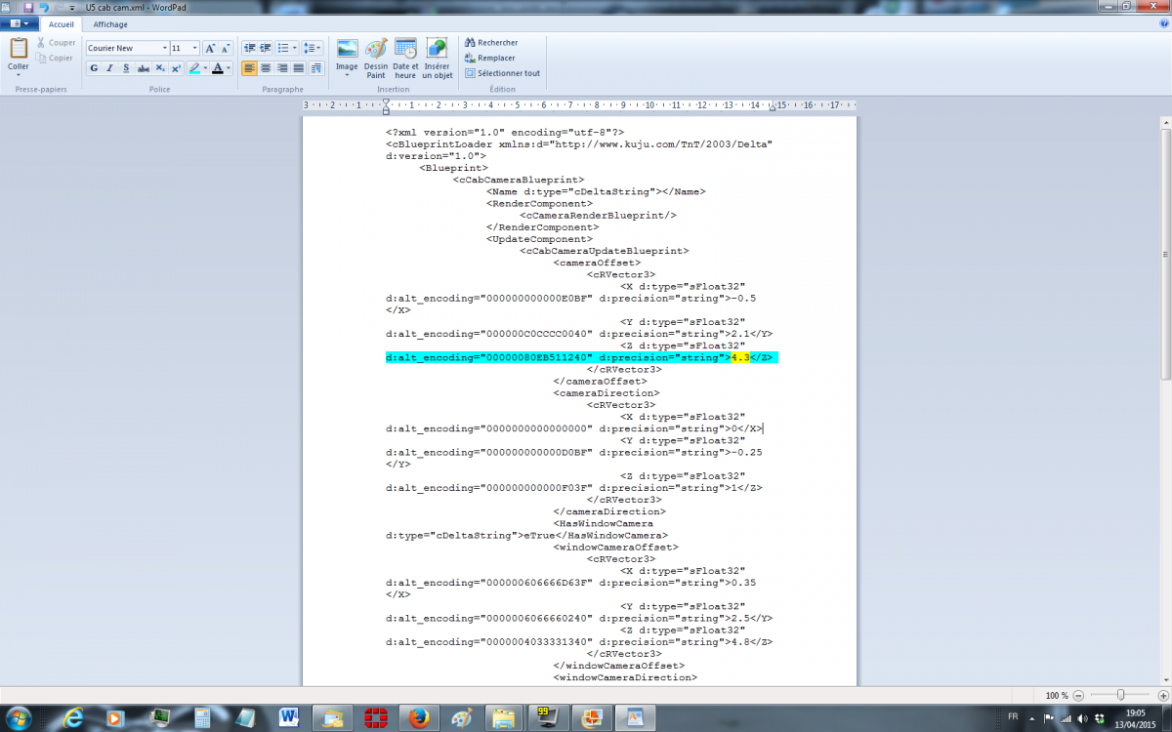Image resolution: width=1172 pixels, height=732 pixels.
Task: Open the WordPad file menu button
Action: (x=20, y=24)
